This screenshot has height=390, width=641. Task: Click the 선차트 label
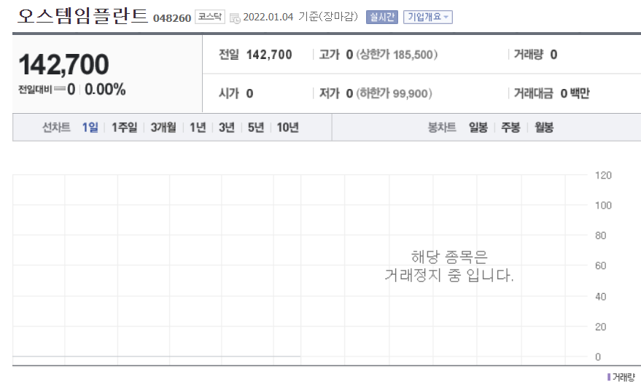coord(56,128)
